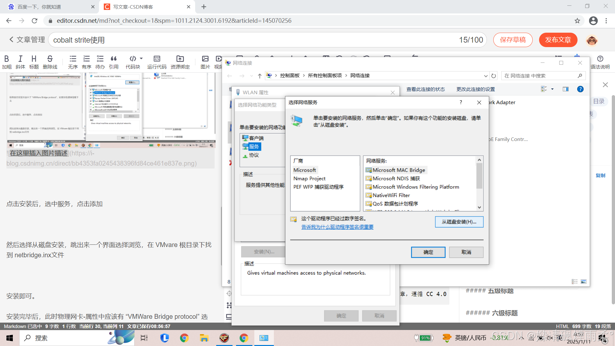Click the Heading (标题) toolbar icon
This screenshot has width=615, height=346.
point(34,59)
